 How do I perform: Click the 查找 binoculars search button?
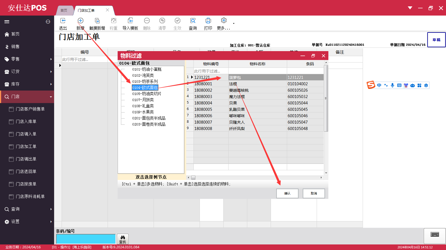123,239
